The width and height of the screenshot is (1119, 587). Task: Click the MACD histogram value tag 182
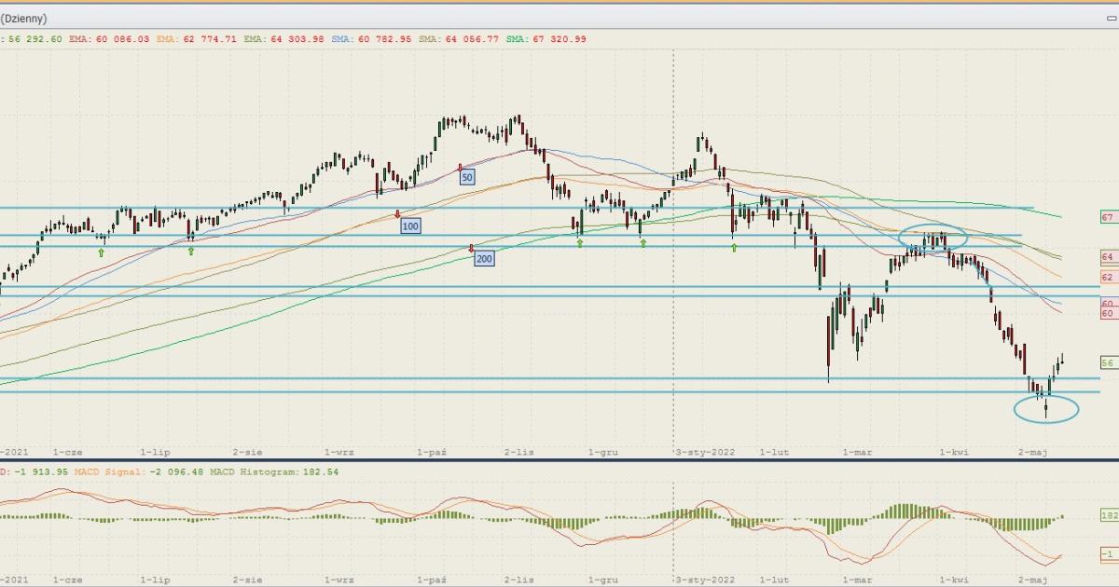tap(1108, 514)
